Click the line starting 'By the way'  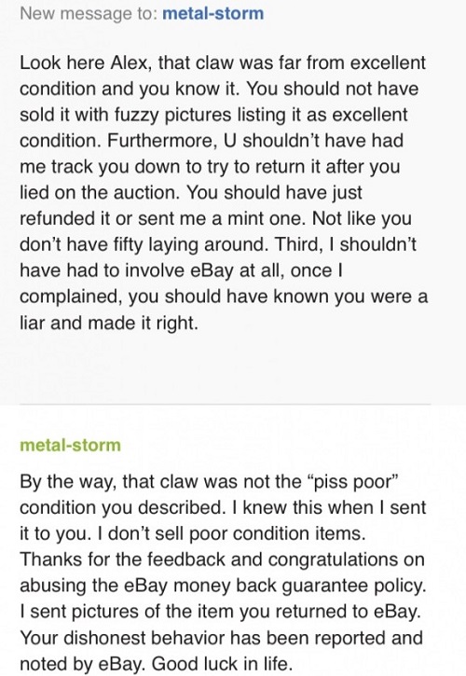208,481
